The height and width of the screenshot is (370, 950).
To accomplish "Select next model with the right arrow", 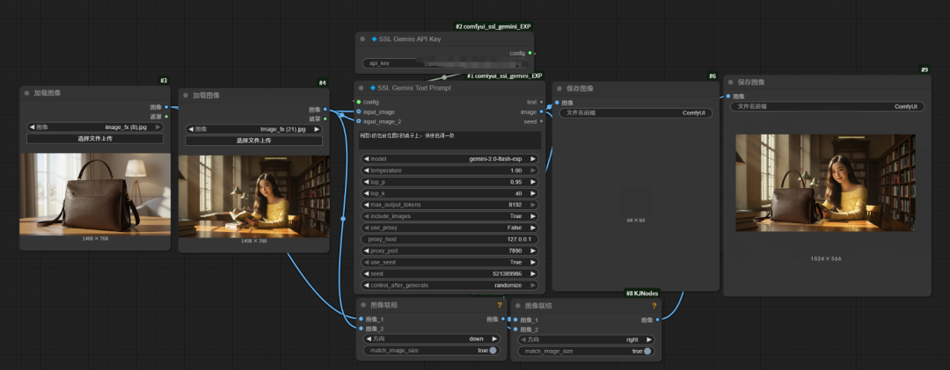I will [532, 159].
